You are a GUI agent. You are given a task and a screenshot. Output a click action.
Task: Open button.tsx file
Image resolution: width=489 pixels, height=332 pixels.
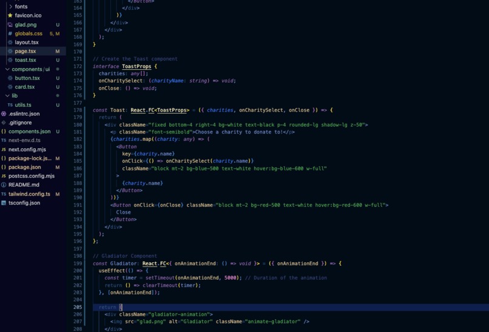click(27, 78)
